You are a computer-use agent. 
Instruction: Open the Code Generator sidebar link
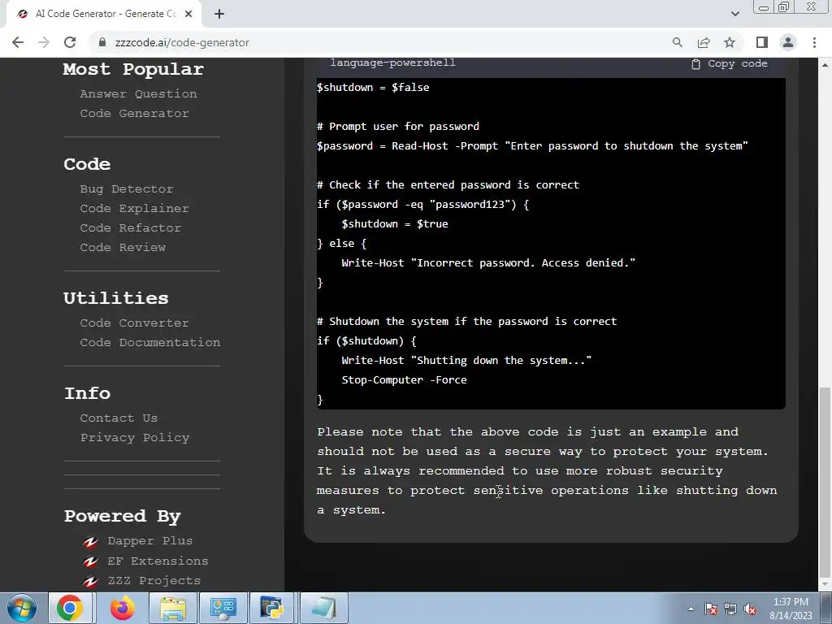click(134, 114)
